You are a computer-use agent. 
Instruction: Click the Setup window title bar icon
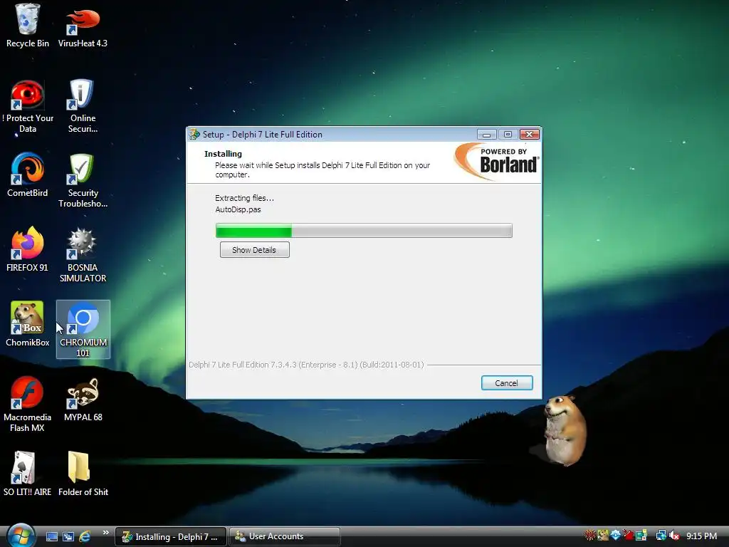(x=194, y=135)
